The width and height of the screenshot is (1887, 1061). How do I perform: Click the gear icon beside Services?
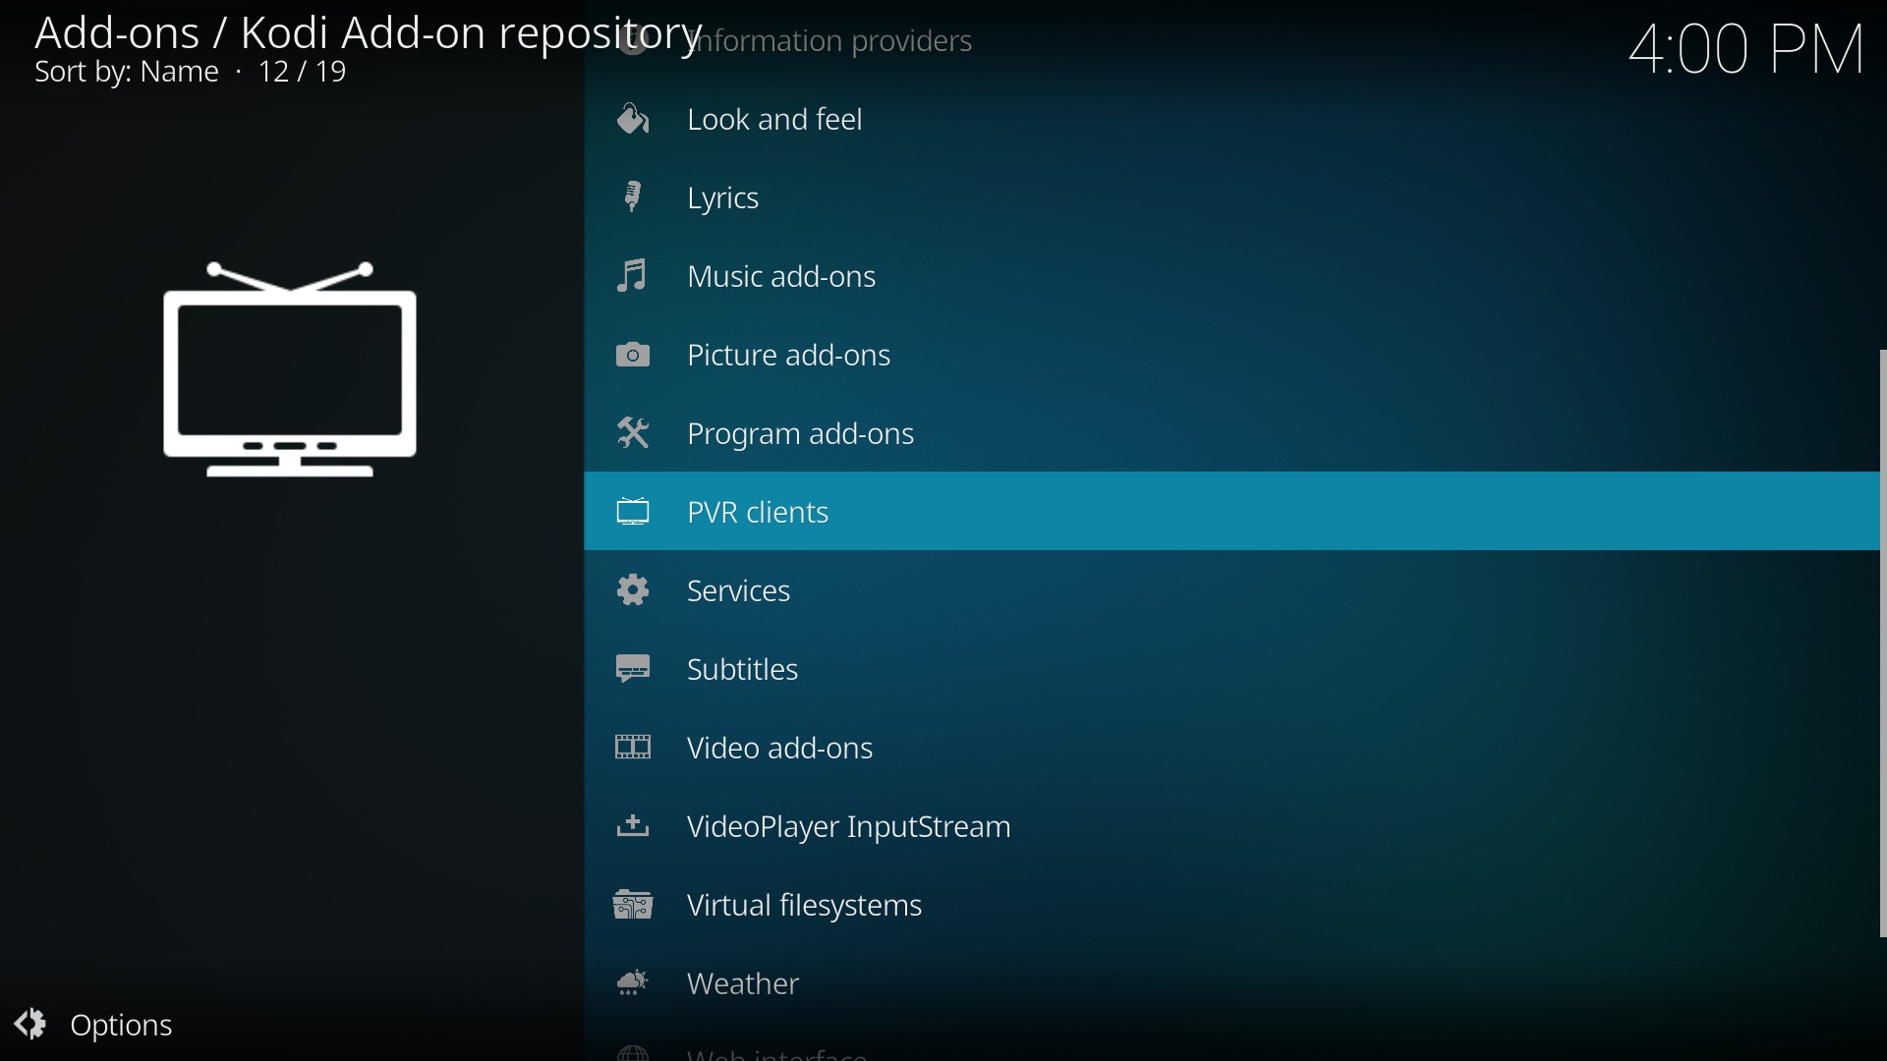634,590
